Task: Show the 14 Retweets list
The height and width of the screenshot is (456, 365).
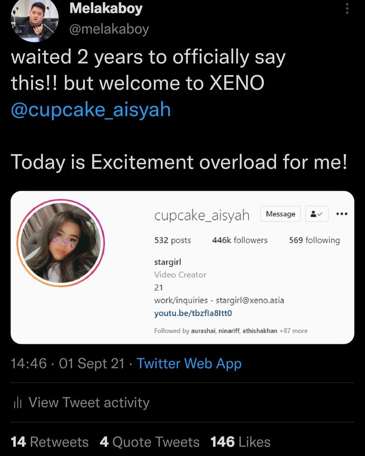Action: (50, 442)
